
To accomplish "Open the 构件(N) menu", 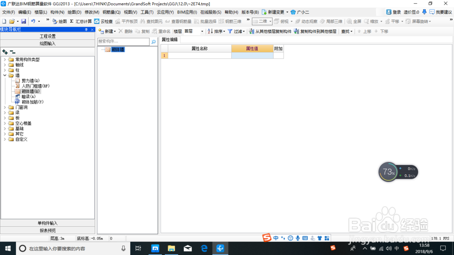I will (x=57, y=12).
